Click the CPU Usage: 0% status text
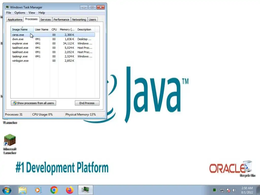Image resolution: width=260 pixels, height=195 pixels. coord(42,115)
